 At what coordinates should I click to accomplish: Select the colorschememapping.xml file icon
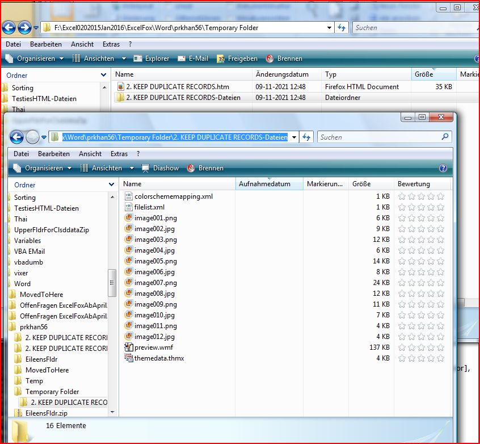click(x=129, y=196)
